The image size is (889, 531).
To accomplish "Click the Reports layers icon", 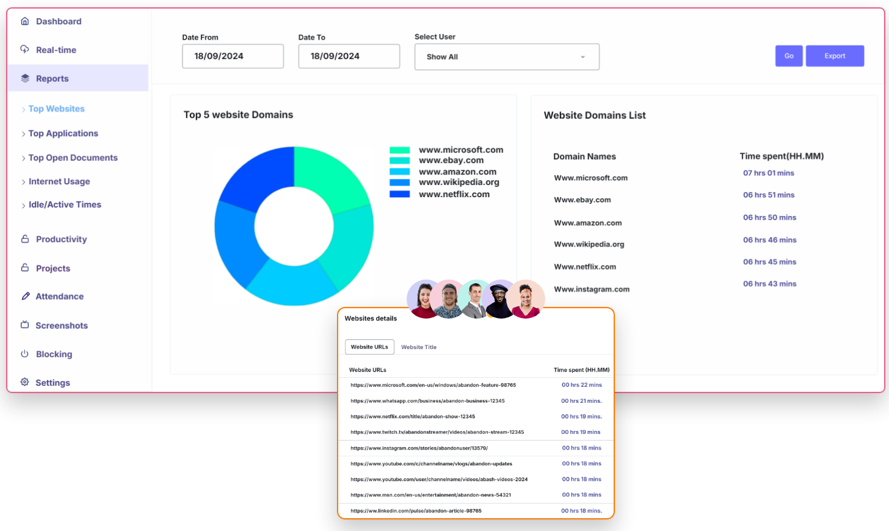I will point(25,78).
